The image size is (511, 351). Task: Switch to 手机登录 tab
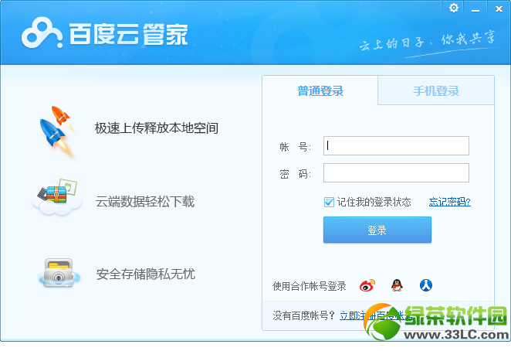(436, 90)
